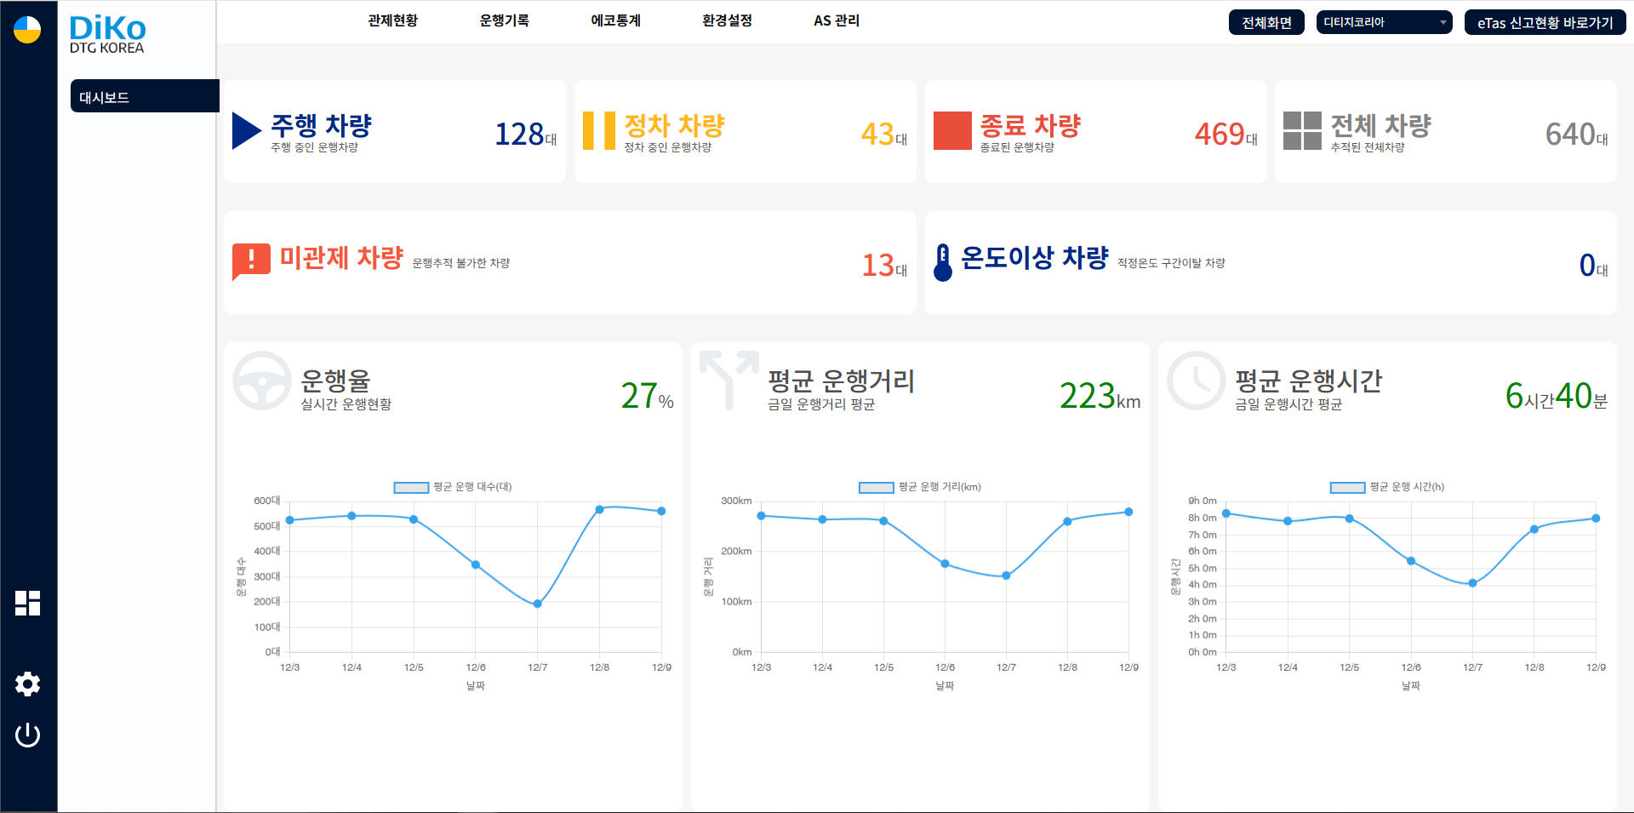Open the 환경설정 menu
Screen dimensions: 1634x813
click(x=727, y=20)
